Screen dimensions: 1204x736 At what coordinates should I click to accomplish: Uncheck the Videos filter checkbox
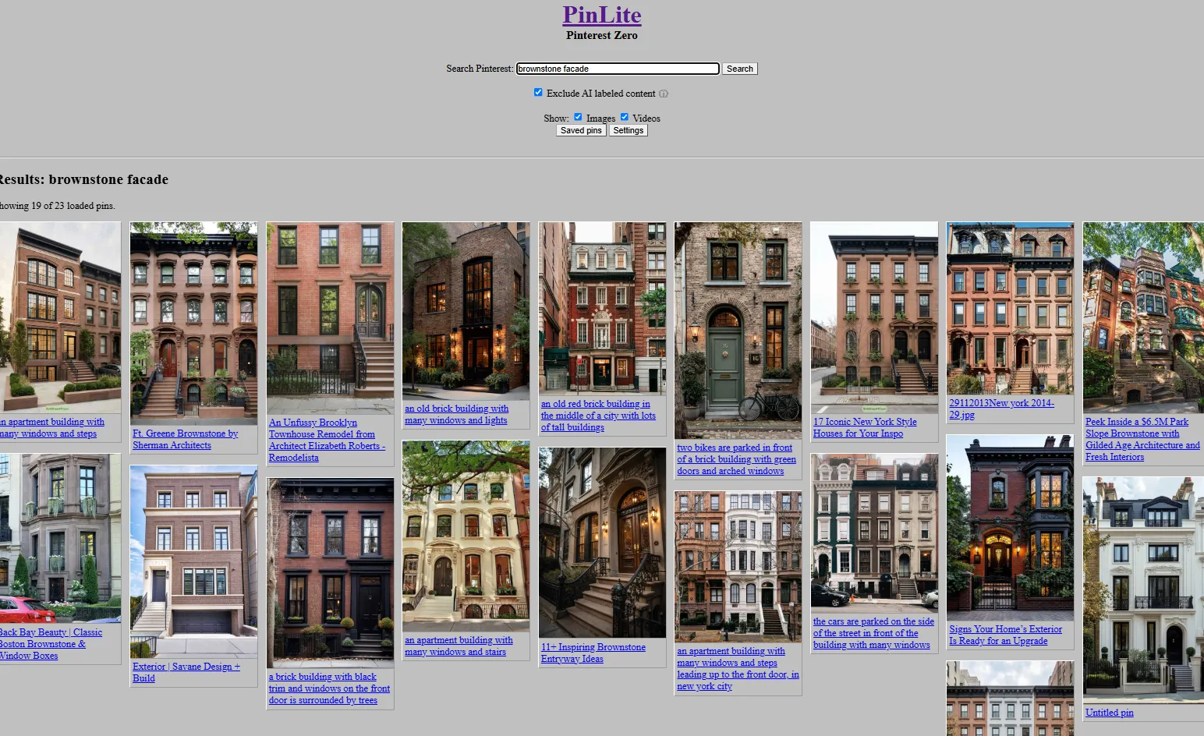[624, 117]
